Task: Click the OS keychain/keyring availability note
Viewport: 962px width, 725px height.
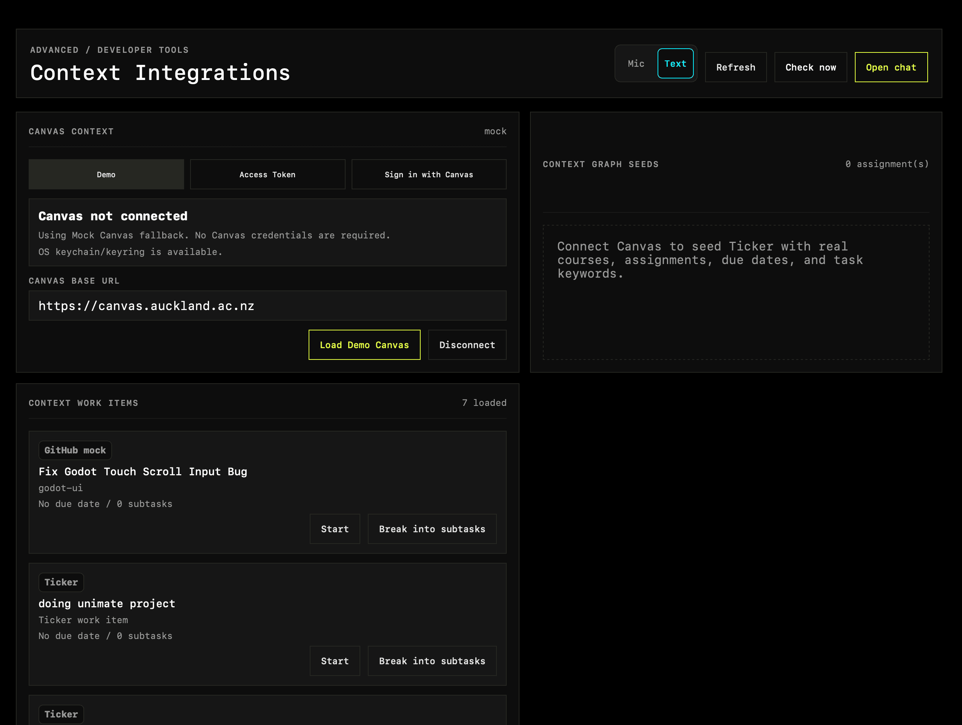Action: pos(131,252)
